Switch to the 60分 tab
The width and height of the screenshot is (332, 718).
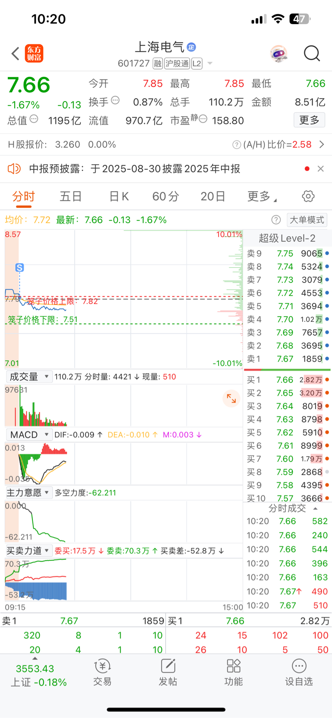tap(166, 197)
